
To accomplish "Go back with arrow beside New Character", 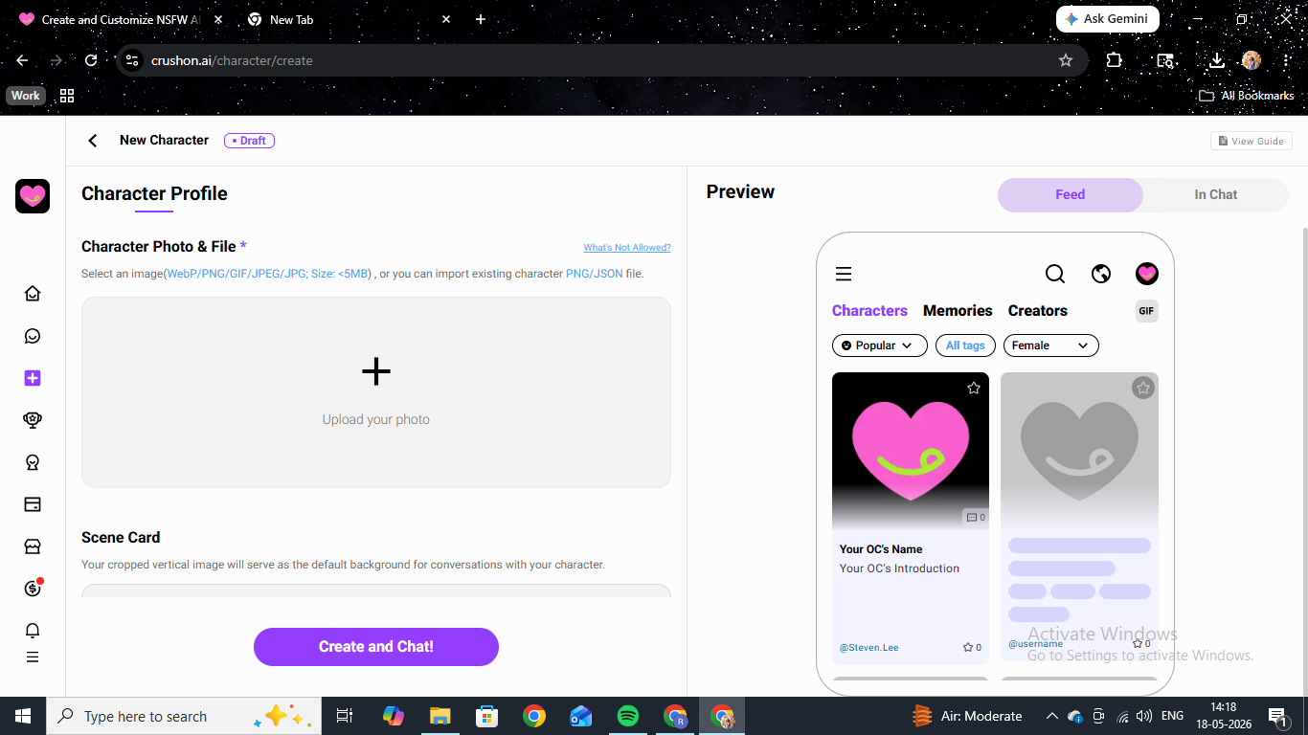I will pos(93,141).
